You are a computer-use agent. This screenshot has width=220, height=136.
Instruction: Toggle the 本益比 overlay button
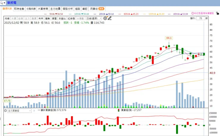click(x=62, y=18)
